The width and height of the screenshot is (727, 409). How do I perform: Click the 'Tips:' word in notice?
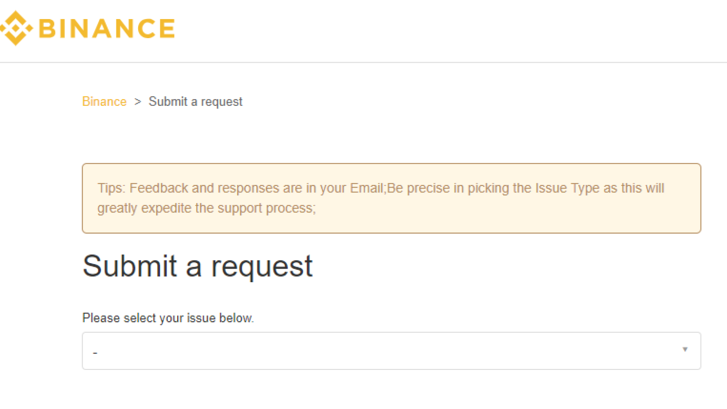(x=111, y=188)
